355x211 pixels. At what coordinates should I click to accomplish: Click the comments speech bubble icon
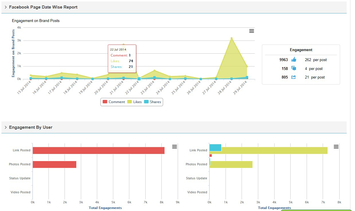(294, 69)
